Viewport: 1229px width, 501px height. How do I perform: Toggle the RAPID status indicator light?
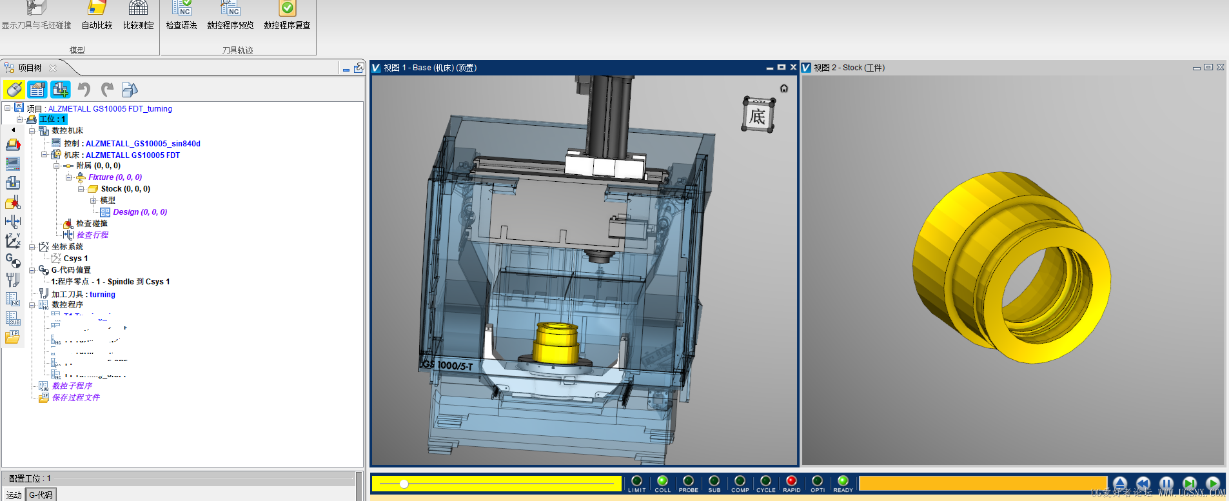791,481
